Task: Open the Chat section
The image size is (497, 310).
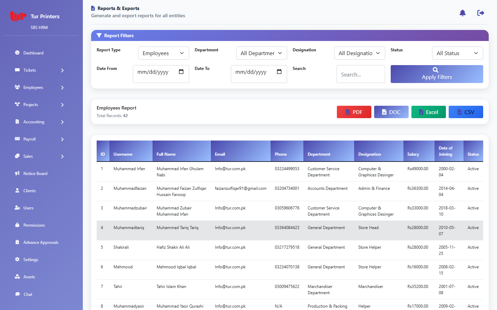Action: click(28, 294)
